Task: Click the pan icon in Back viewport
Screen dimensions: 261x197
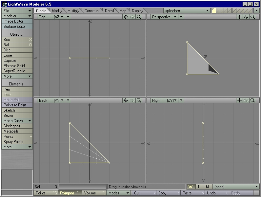Action: tap(126, 100)
